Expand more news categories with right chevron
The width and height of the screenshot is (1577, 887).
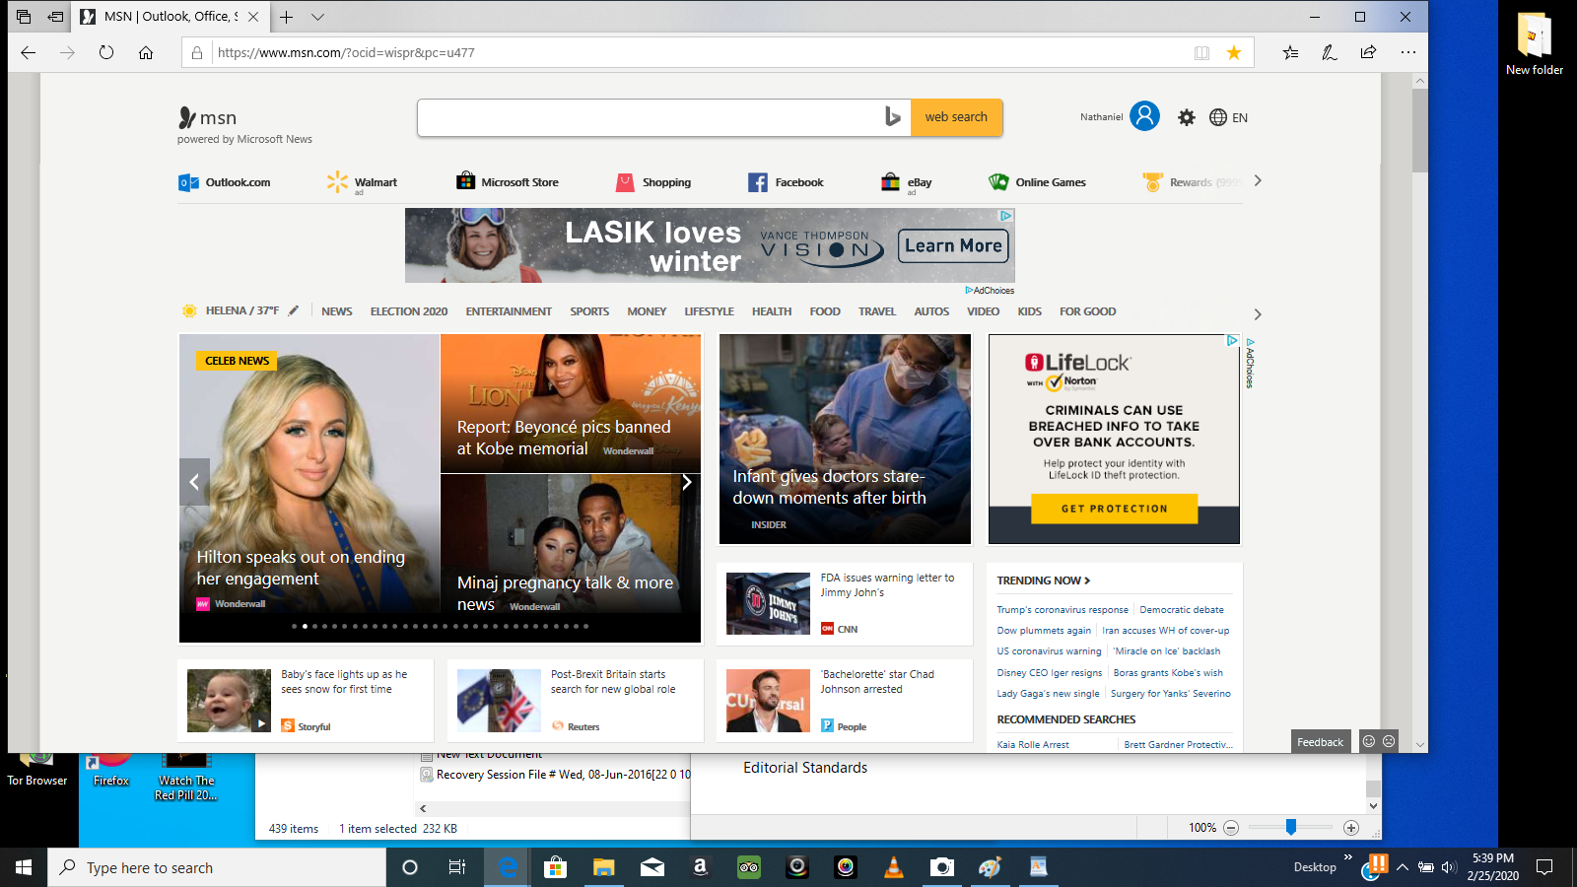coord(1258,314)
